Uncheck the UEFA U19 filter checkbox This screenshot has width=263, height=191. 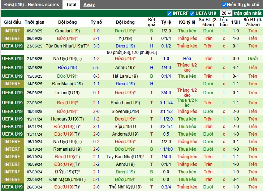pyautogui.click(x=192, y=13)
